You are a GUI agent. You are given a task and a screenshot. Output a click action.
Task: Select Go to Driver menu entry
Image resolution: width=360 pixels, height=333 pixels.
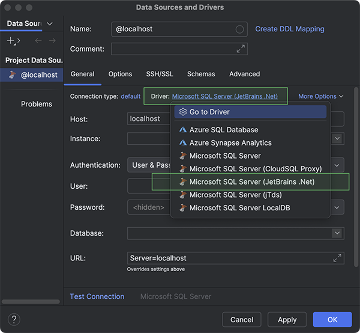pos(209,112)
